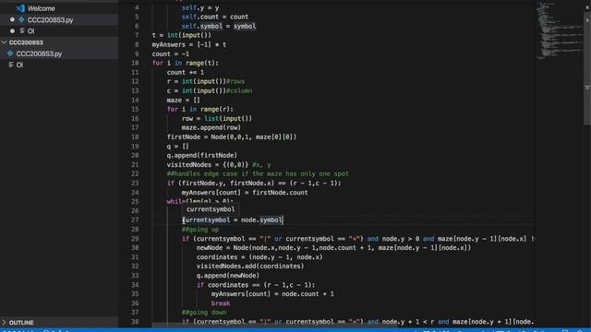This screenshot has height=332, width=591.
Task: Click the '#rows' comment
Action: coord(235,81)
